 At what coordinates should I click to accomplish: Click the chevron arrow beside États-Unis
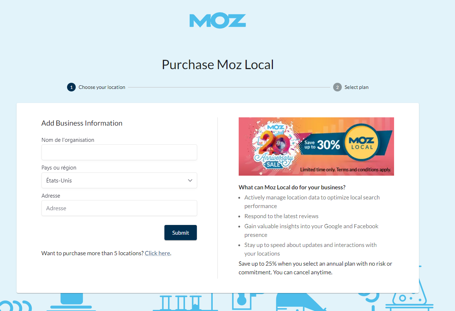coord(190,180)
